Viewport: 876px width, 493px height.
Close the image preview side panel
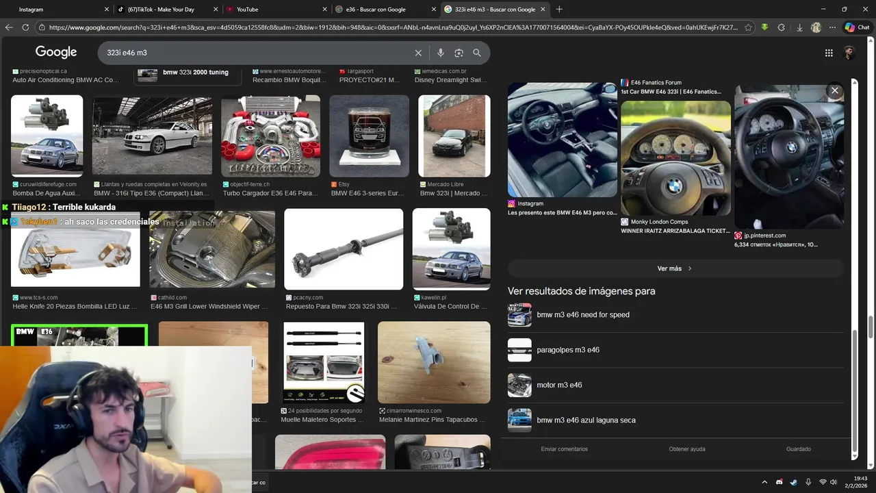834,90
